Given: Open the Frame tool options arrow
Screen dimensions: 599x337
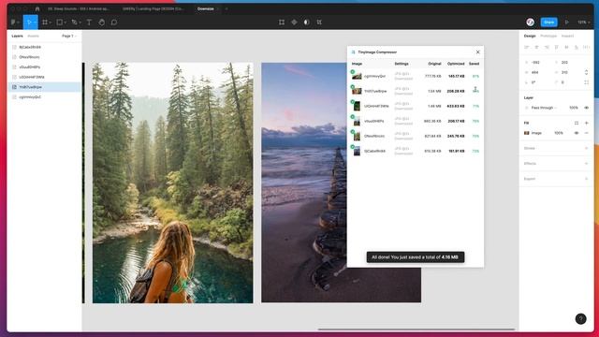Looking at the screenshot, I should pos(51,22).
